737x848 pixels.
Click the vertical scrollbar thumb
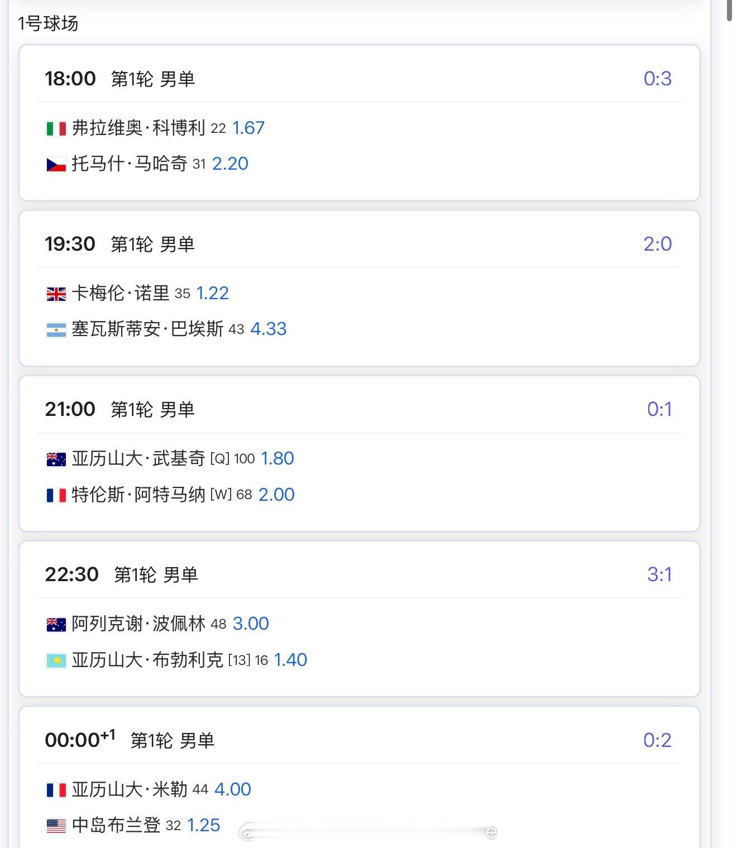coord(729,10)
